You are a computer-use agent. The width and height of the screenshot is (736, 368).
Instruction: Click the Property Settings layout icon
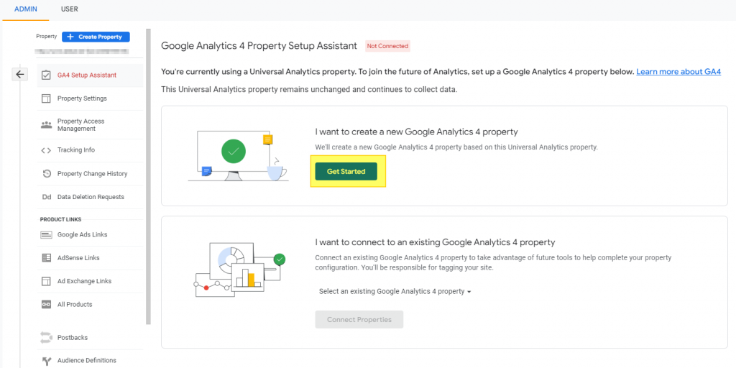(x=46, y=98)
